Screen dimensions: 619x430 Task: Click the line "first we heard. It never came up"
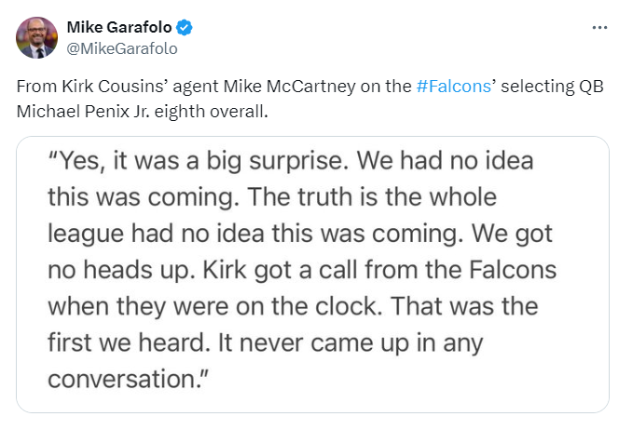[x=266, y=343]
